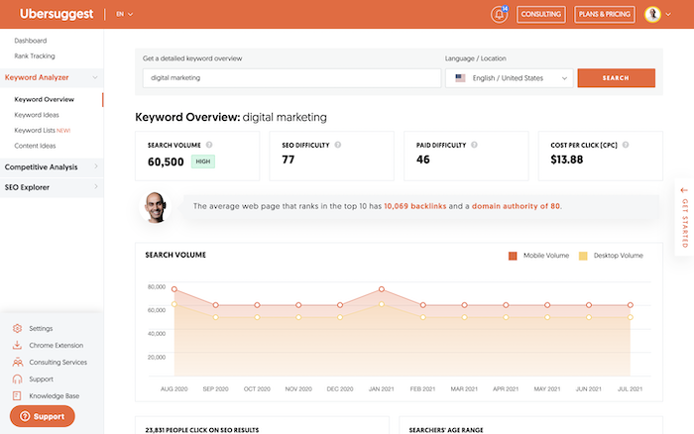Open the Consulting Services link

click(58, 363)
